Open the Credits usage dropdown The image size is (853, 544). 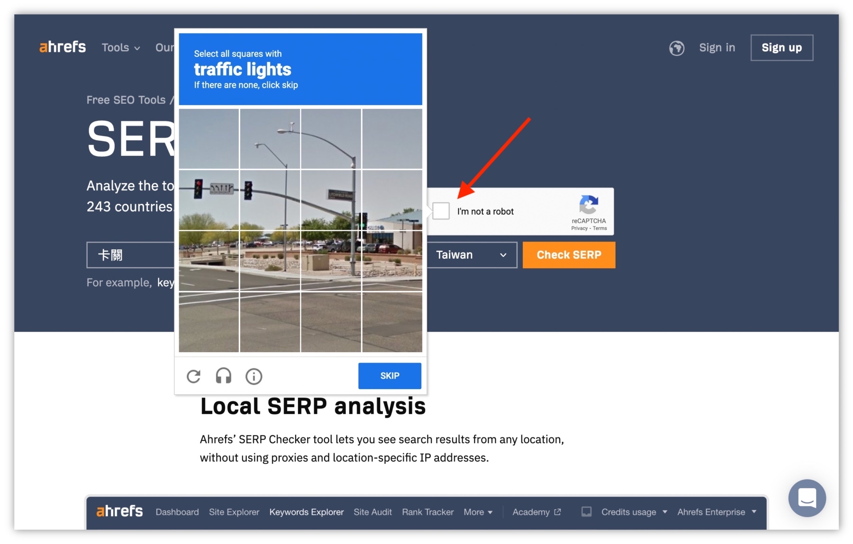634,512
